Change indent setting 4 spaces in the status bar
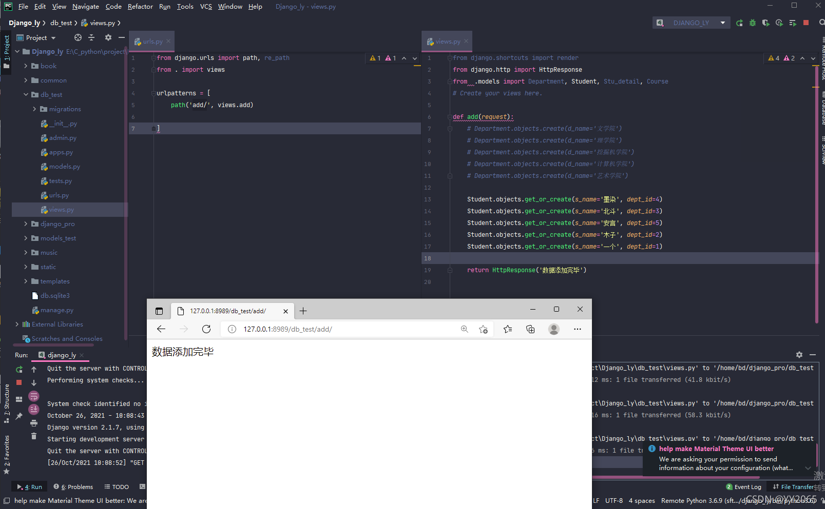The height and width of the screenshot is (509, 825). pos(642,501)
